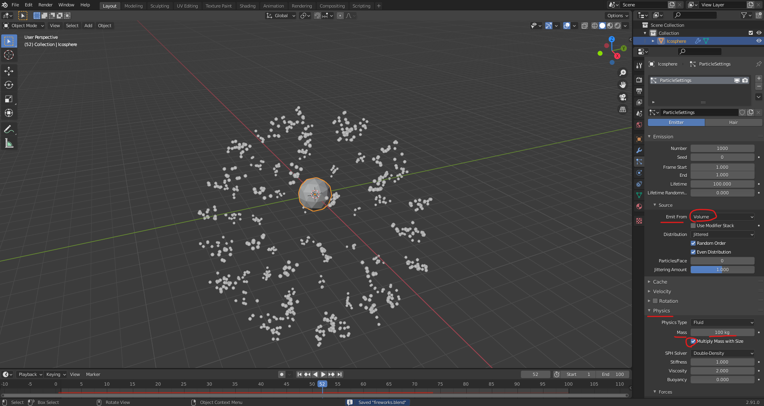
Task: Open the Emit From Volume dropdown
Action: 722,217
